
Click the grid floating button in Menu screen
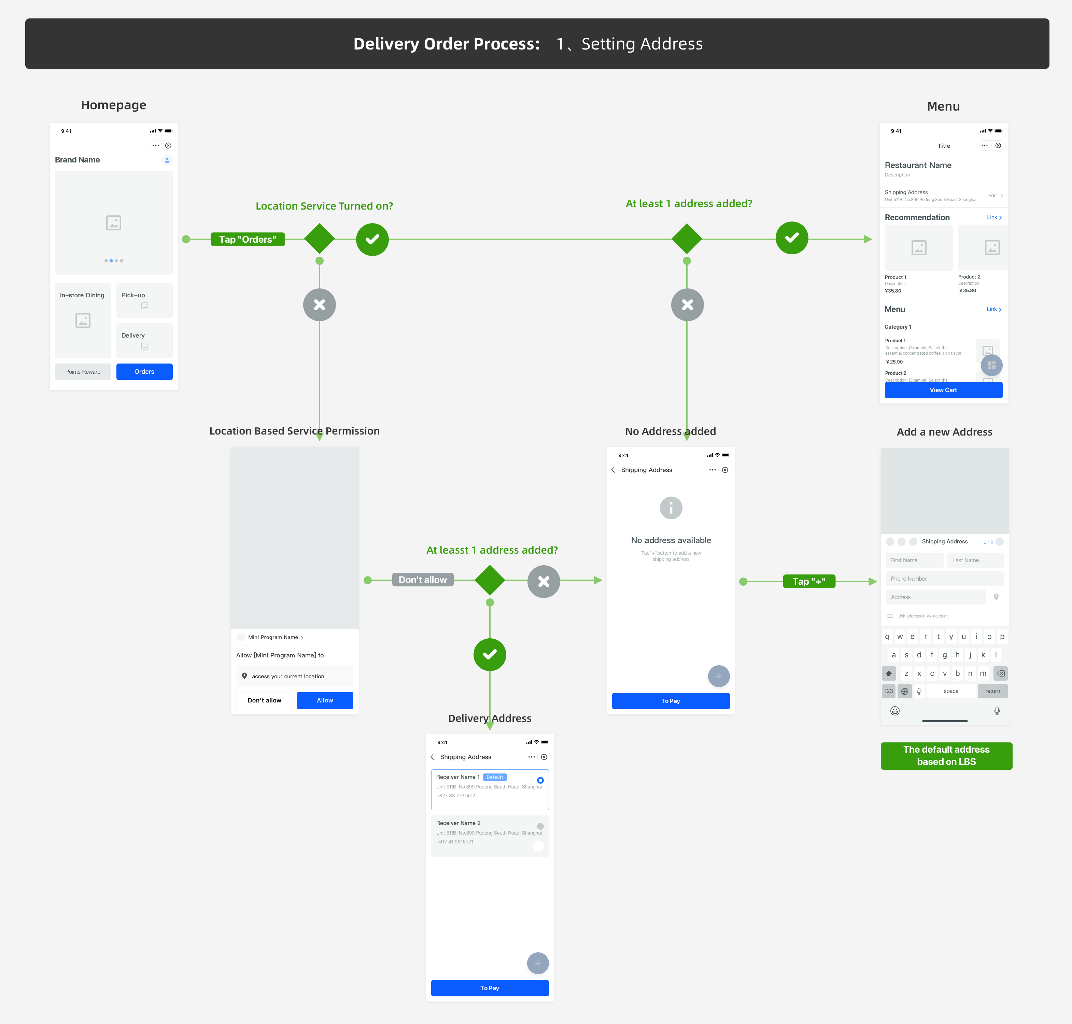tap(991, 365)
